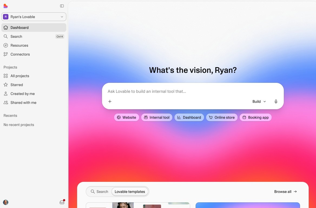Show projects Shared with me
The width and height of the screenshot is (316, 208).
coord(34,103)
